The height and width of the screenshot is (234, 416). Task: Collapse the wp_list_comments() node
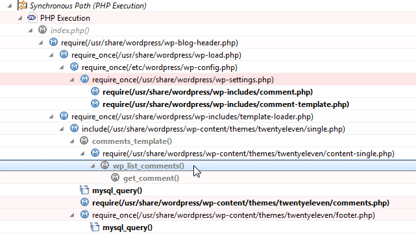point(92,166)
